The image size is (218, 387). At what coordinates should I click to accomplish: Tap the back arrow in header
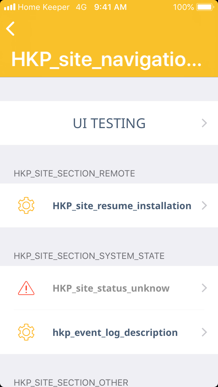tap(11, 29)
